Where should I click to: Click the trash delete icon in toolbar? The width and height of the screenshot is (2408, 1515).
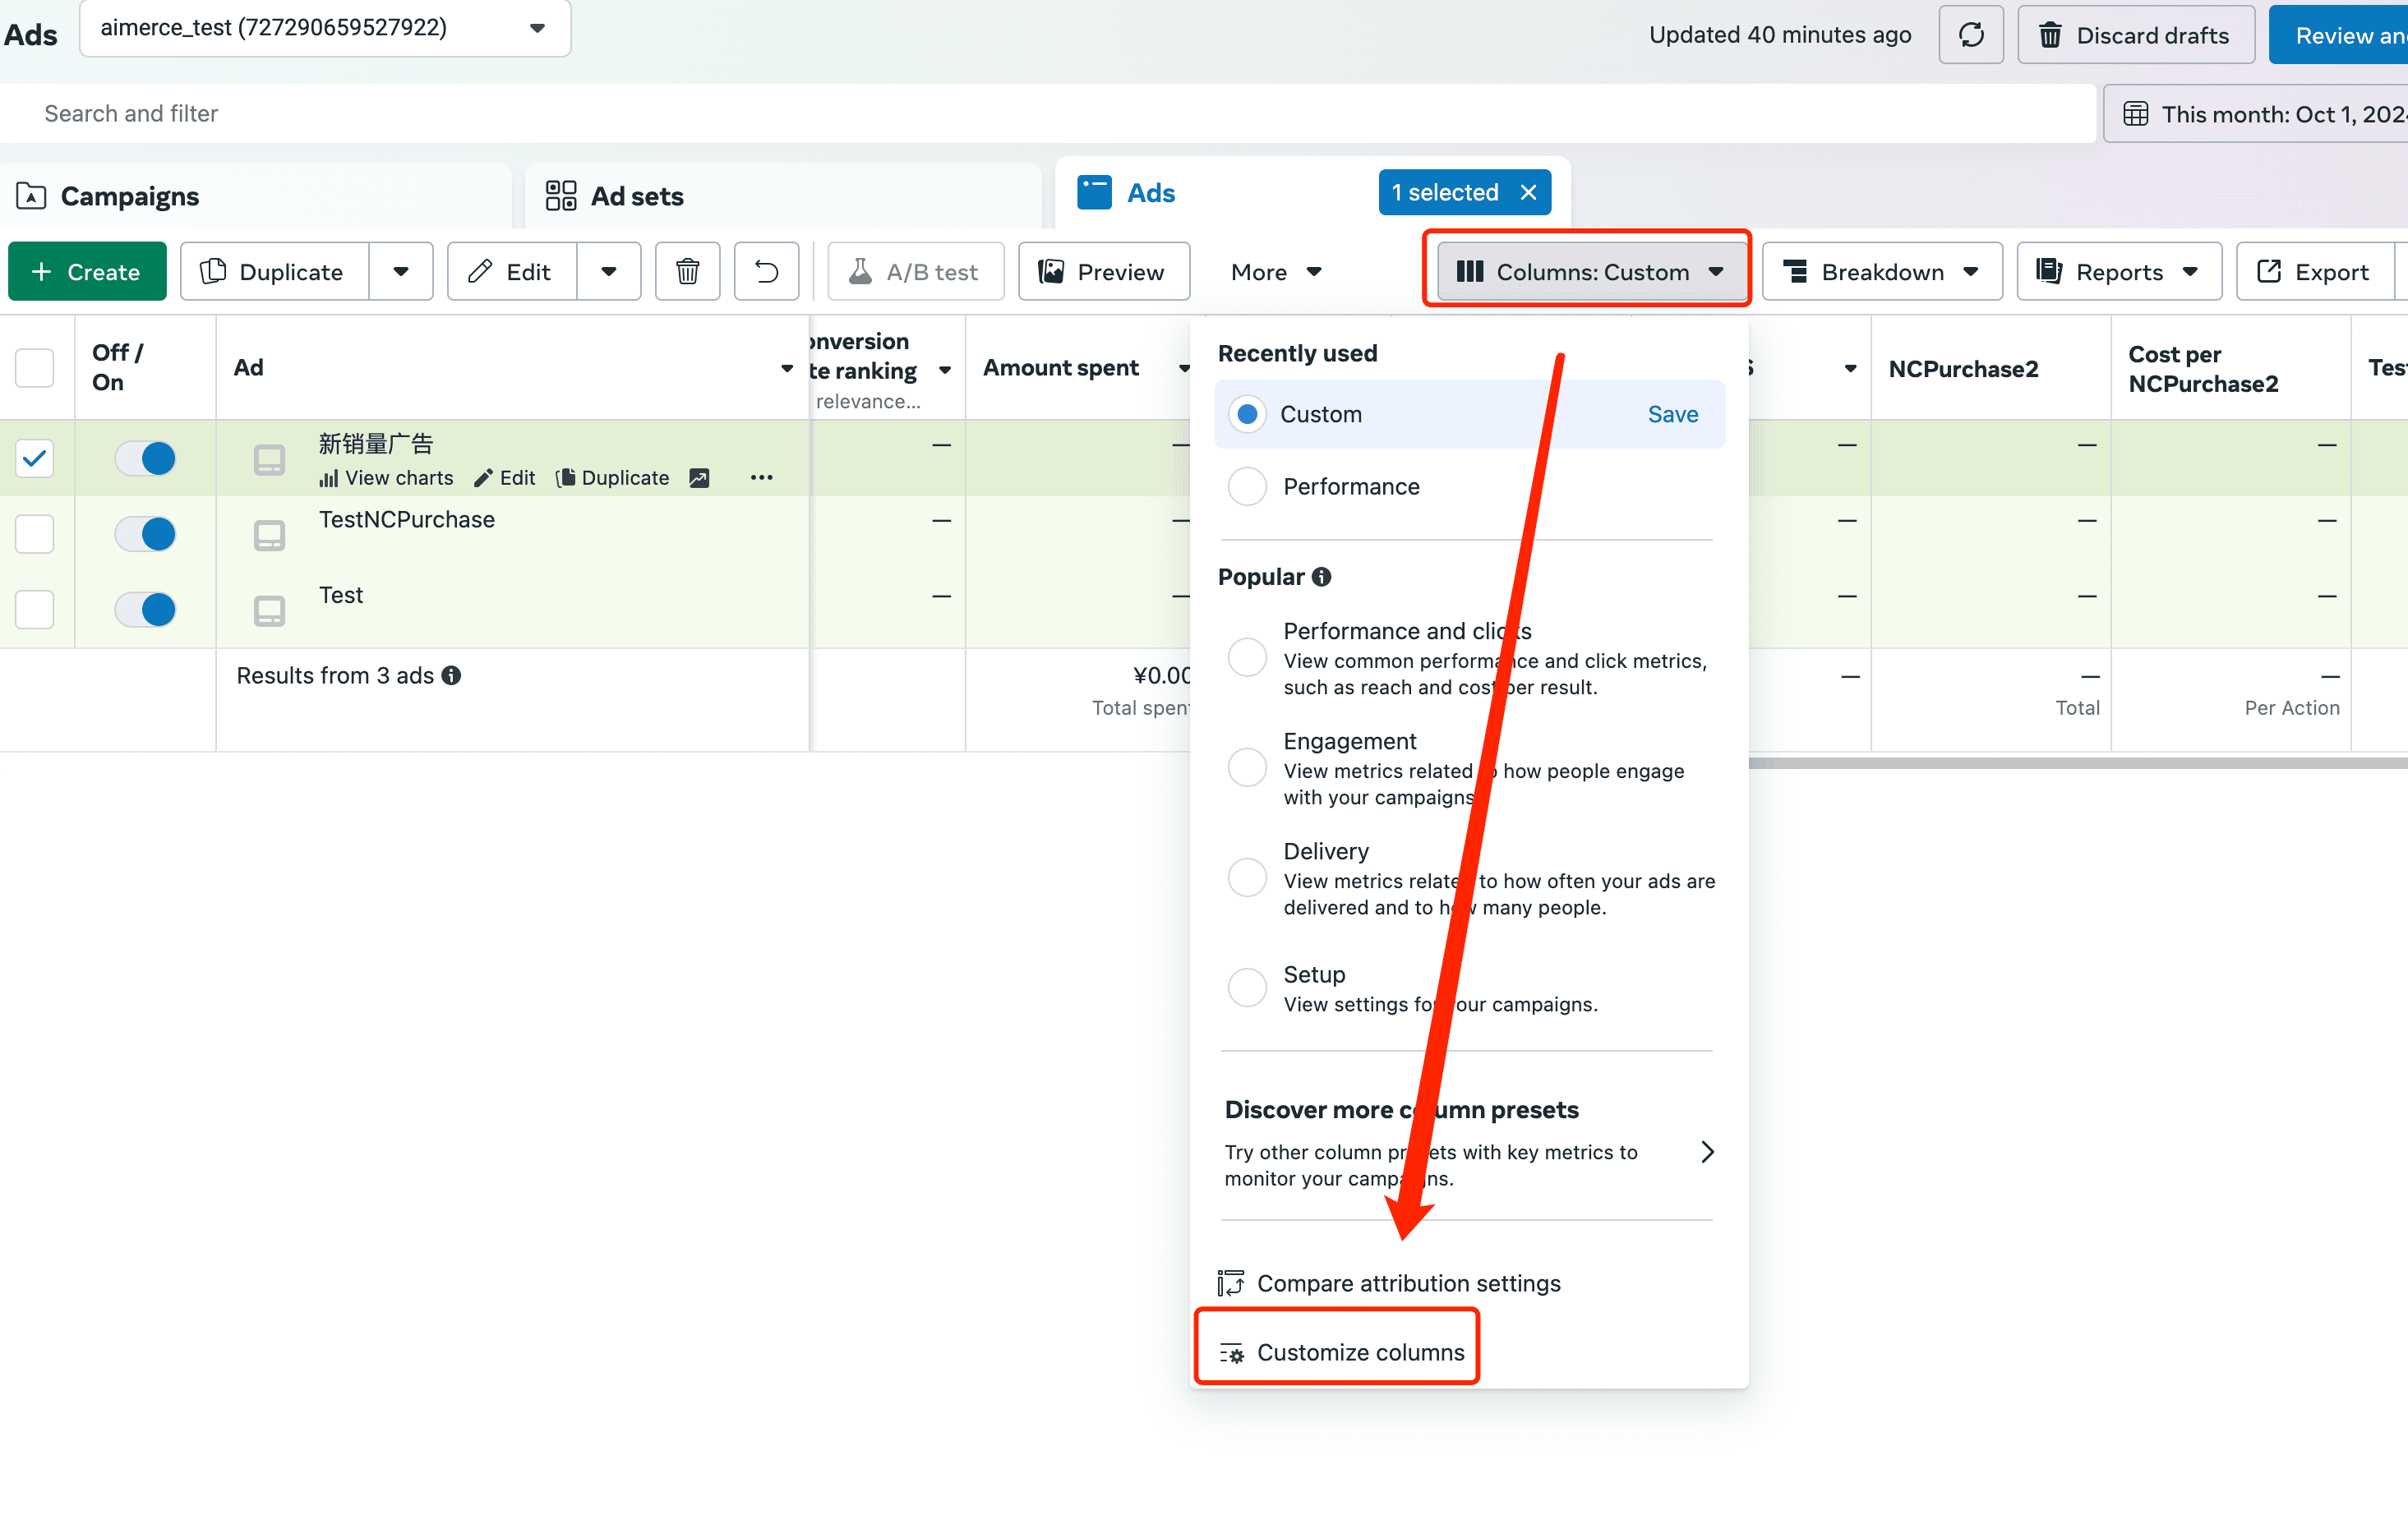687,272
